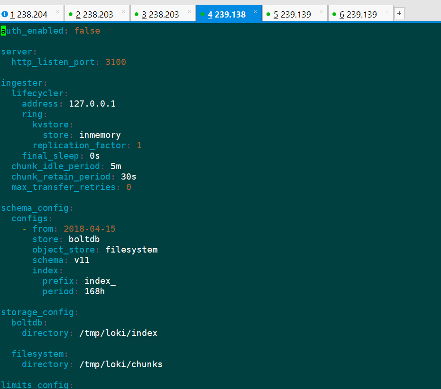Image resolution: width=441 pixels, height=389 pixels.
Task: Switch to session tab 1 238.204
Action: tap(32, 13)
